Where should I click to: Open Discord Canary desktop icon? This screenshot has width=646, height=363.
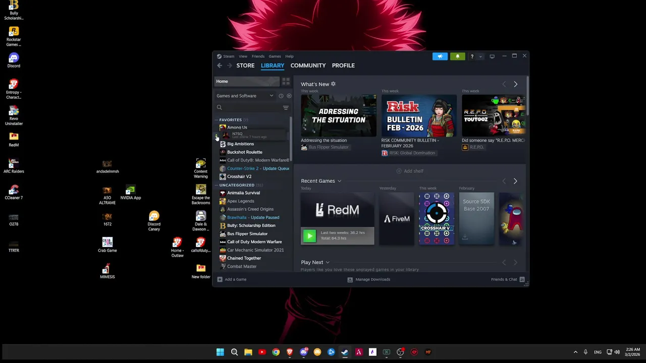pyautogui.click(x=154, y=221)
